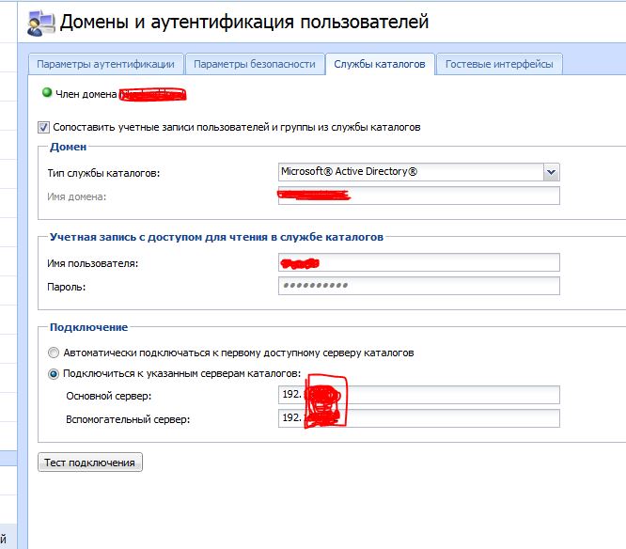Screen dimensions: 626x549
Task: Click the green domain member status indicator
Action: 46,93
